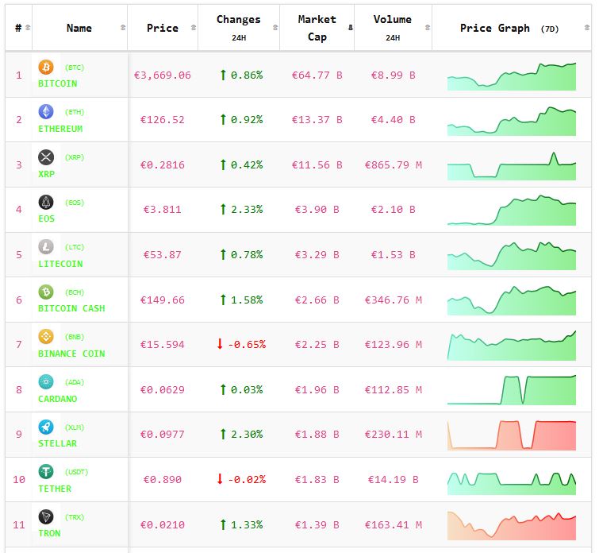Click the Cardano logo icon

click(46, 381)
